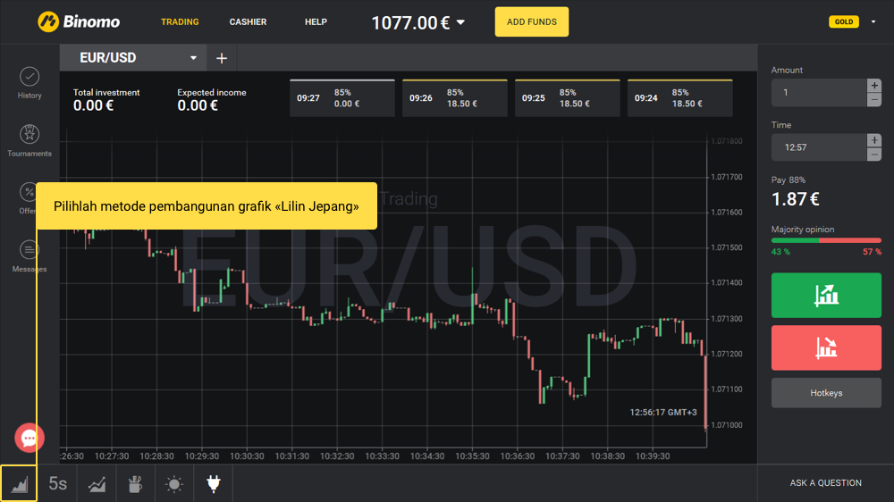Screen dimensions: 894x502
Task: Increase the Amount with the plus stepper
Action: point(873,86)
